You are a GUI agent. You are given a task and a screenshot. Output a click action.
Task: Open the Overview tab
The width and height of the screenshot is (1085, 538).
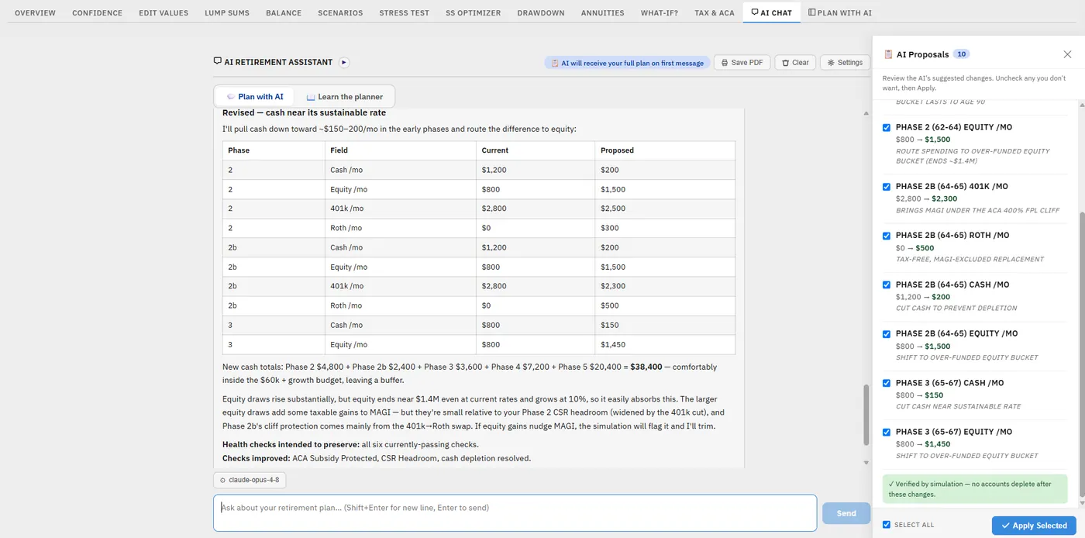[x=35, y=12]
